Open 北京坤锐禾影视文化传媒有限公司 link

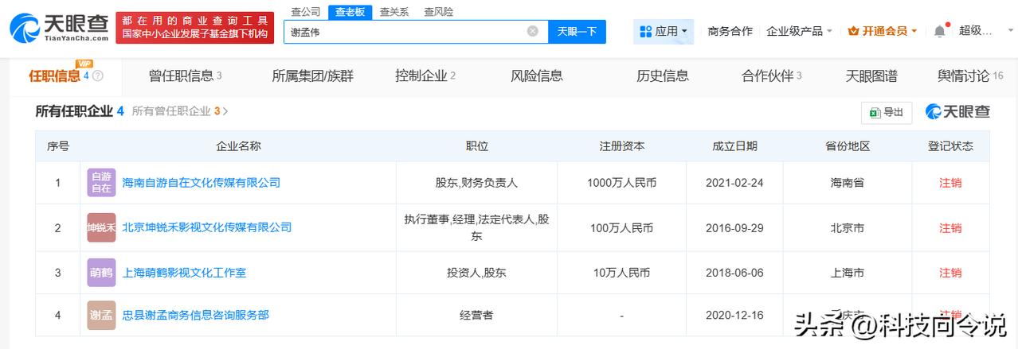[207, 227]
